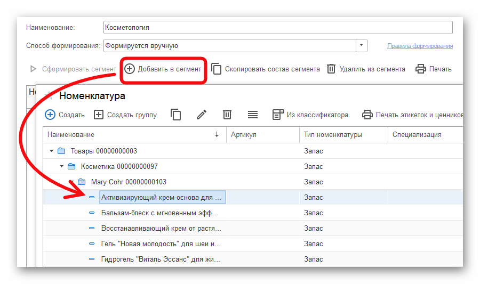Sort by the Наименование column header
The width and height of the screenshot is (480, 284).
click(134, 134)
